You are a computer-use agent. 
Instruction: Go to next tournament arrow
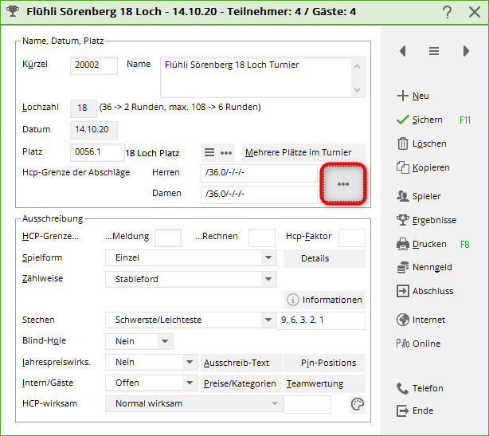pyautogui.click(x=466, y=51)
